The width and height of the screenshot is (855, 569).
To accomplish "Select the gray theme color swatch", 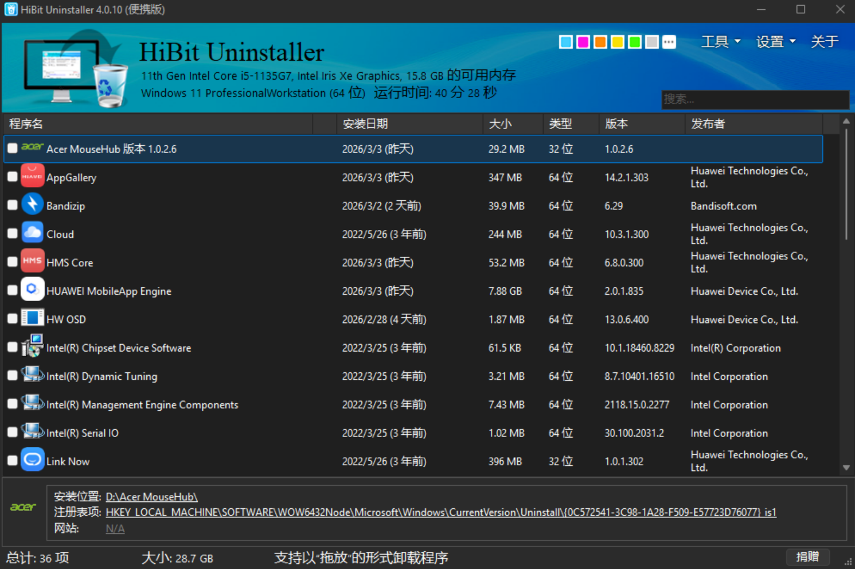I will click(652, 42).
